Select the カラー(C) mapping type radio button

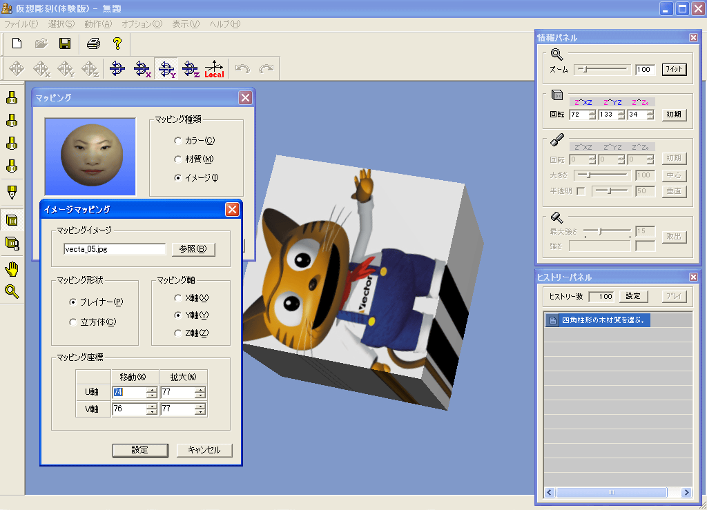tap(177, 141)
